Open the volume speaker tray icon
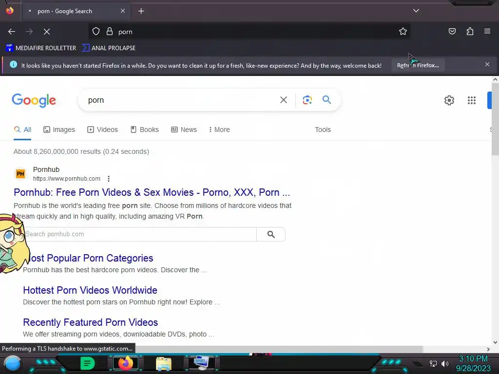 [x=444, y=363]
